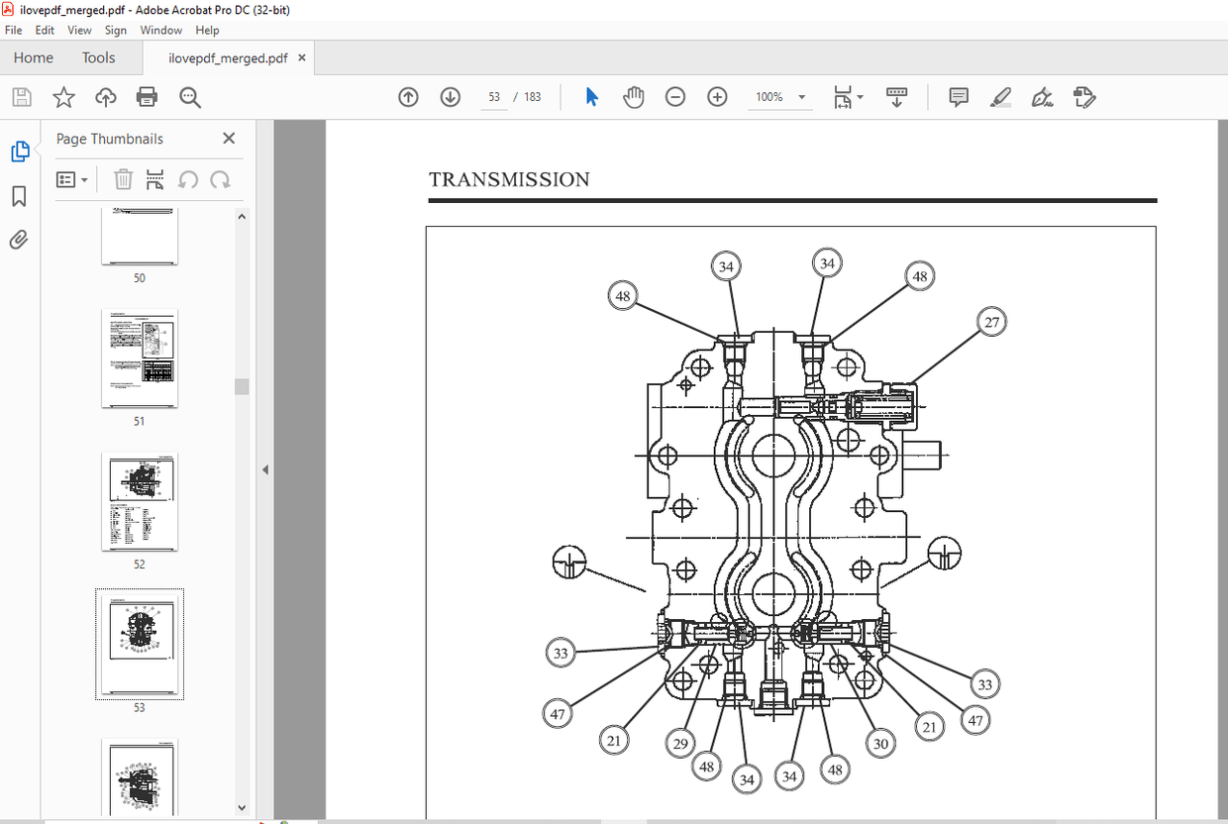The width and height of the screenshot is (1228, 824).
Task: Delete a page using the trash icon
Action: point(123,179)
